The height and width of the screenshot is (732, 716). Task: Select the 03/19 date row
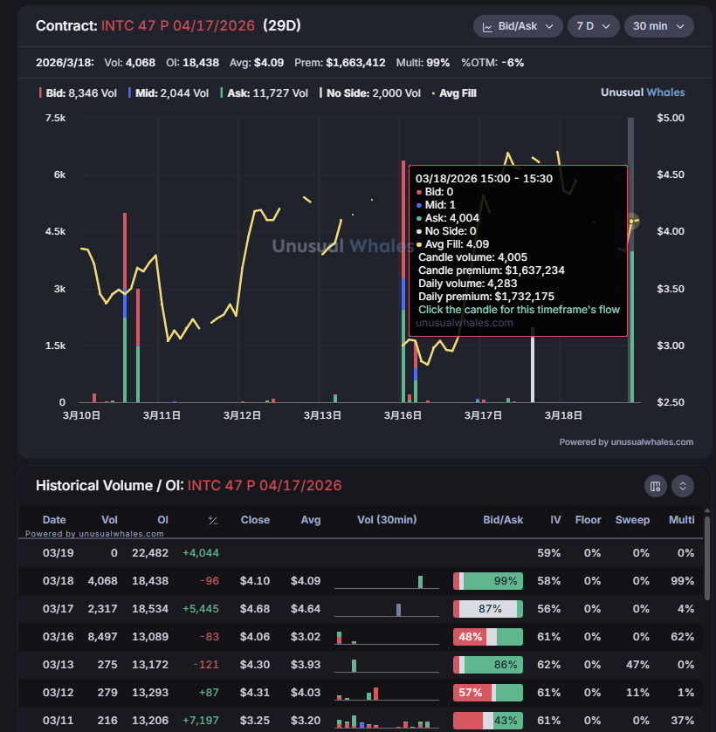[361, 553]
